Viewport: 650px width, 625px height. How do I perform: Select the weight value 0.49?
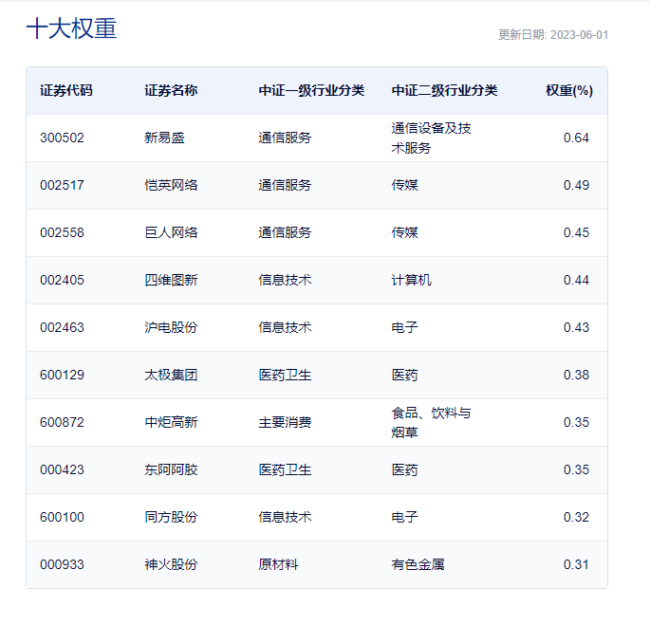pos(576,185)
